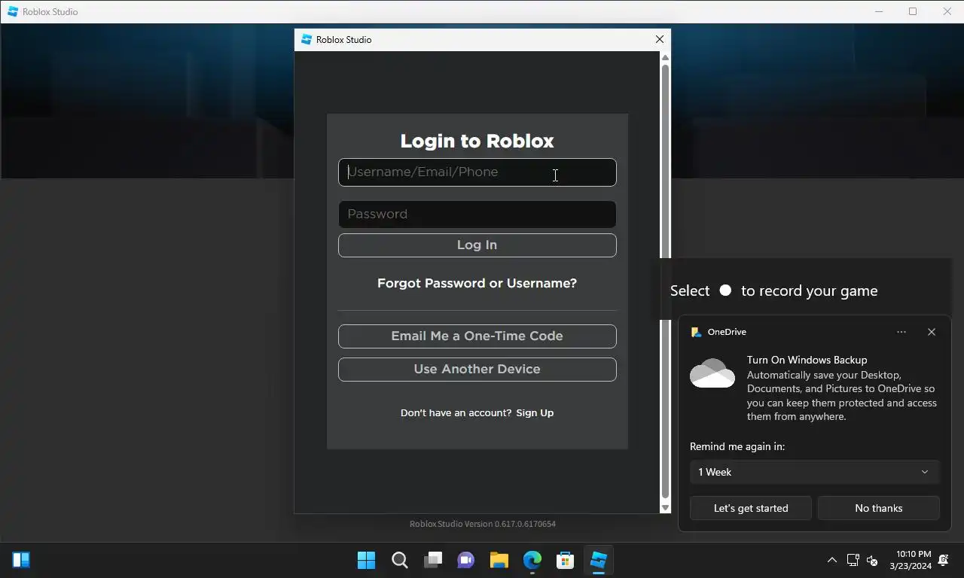This screenshot has width=964, height=578.
Task: Open OneDrive notification more options menu
Action: coord(901,332)
